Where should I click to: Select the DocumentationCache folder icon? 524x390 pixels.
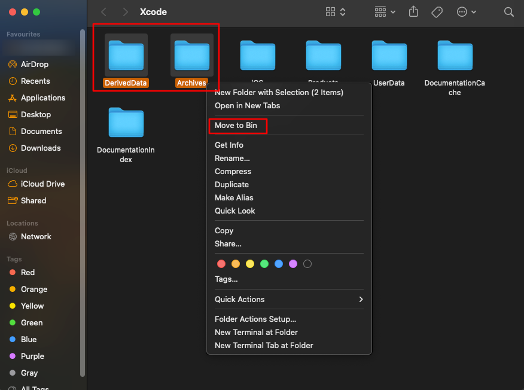pyautogui.click(x=455, y=56)
